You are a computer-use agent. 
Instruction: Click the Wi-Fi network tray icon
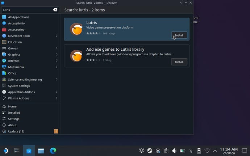(x=207, y=151)
